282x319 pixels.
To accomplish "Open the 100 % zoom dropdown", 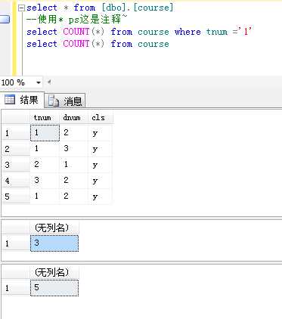I will [38, 82].
